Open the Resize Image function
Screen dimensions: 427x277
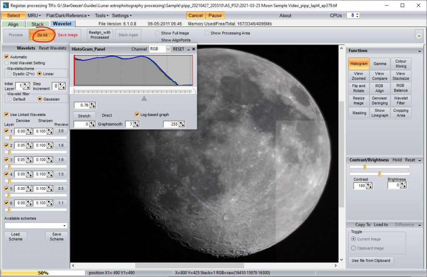pos(359,100)
